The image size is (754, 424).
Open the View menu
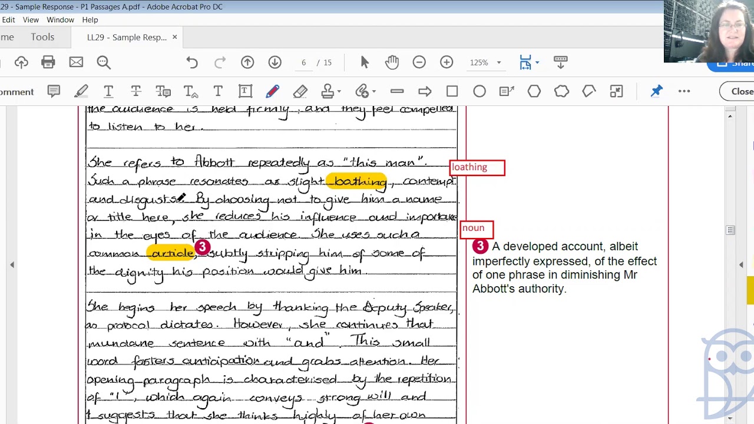(x=31, y=19)
